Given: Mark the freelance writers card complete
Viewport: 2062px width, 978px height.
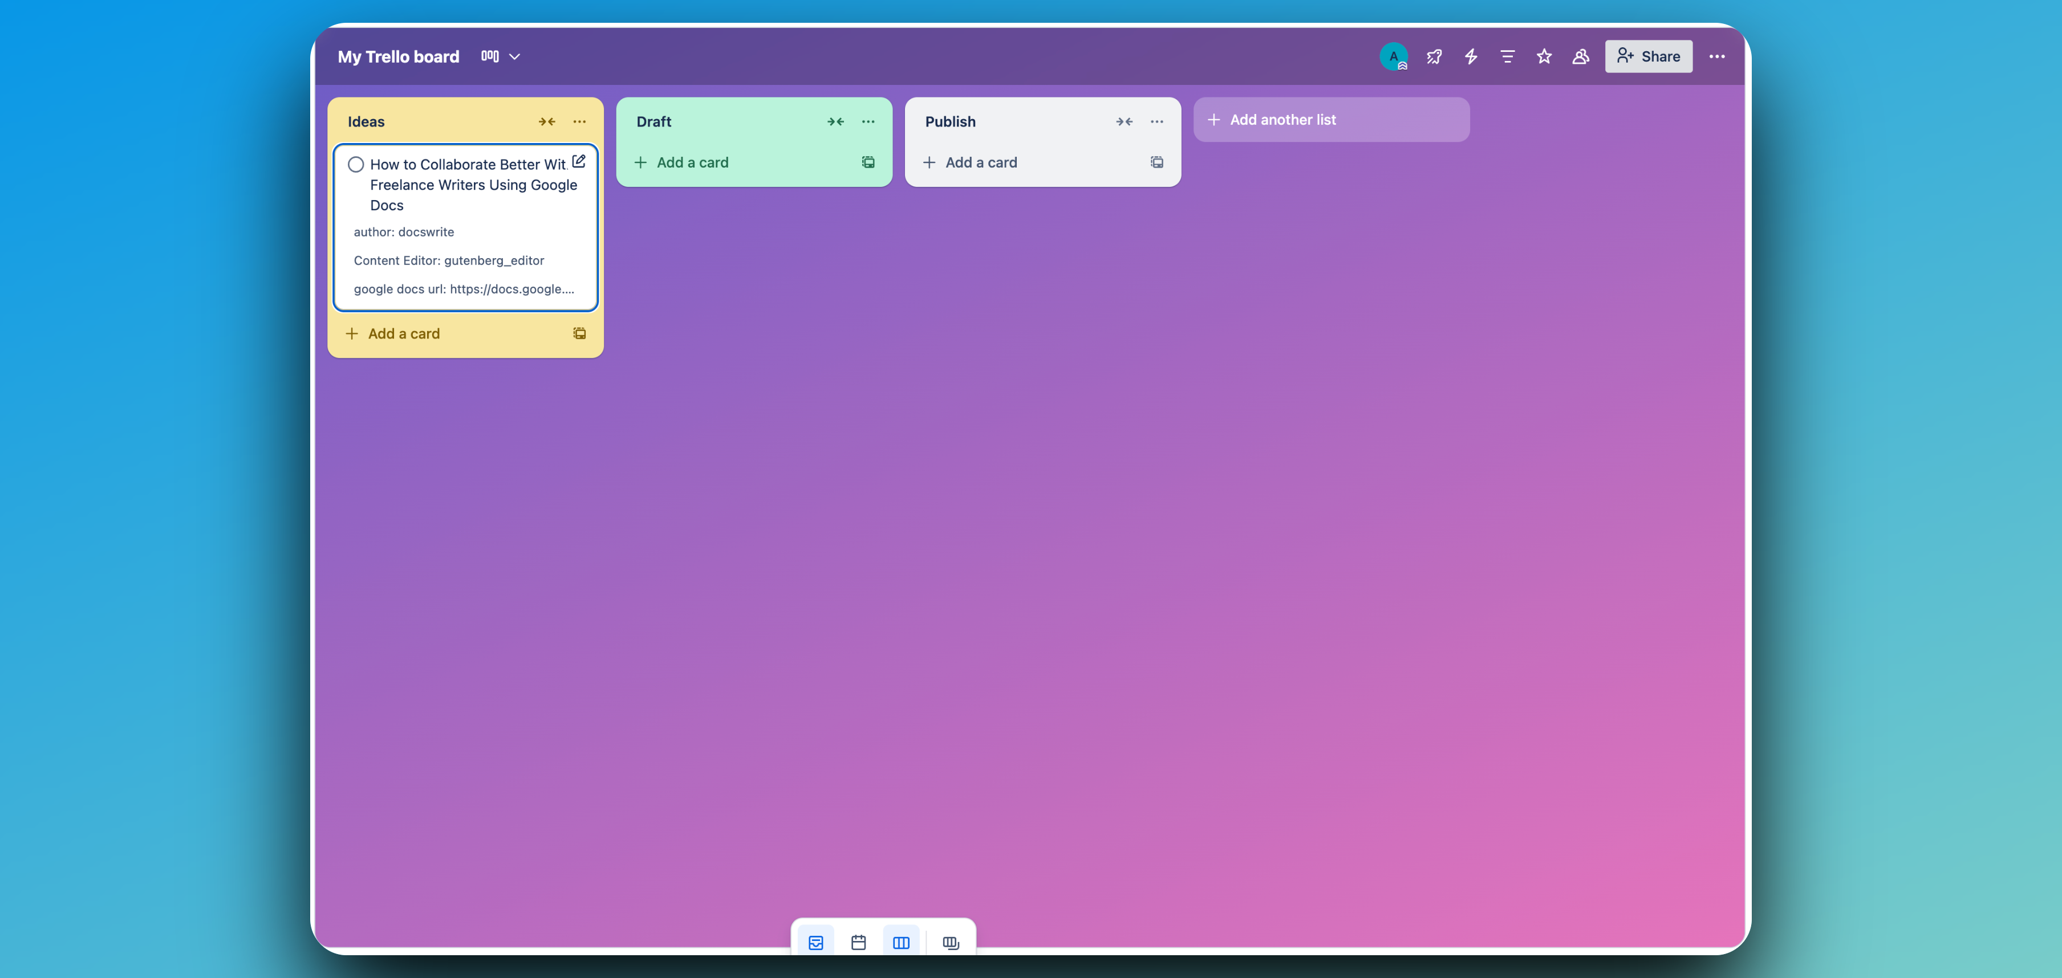Looking at the screenshot, I should (x=356, y=164).
